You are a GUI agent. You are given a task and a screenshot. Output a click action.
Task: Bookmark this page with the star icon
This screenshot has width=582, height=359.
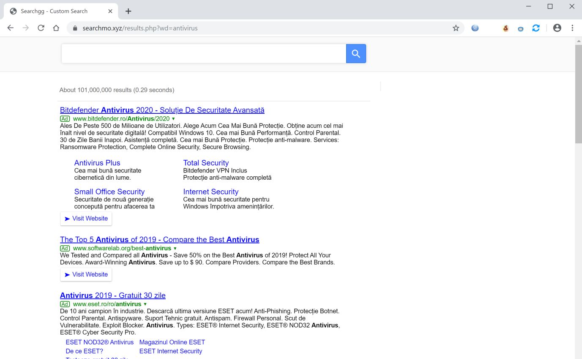coord(456,28)
